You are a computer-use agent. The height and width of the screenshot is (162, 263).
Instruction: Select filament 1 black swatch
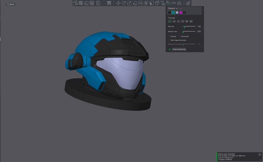tap(170, 12)
